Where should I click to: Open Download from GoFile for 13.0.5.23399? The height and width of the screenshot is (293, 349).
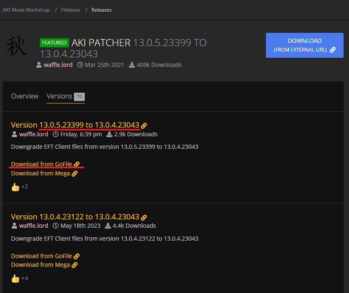tap(42, 164)
